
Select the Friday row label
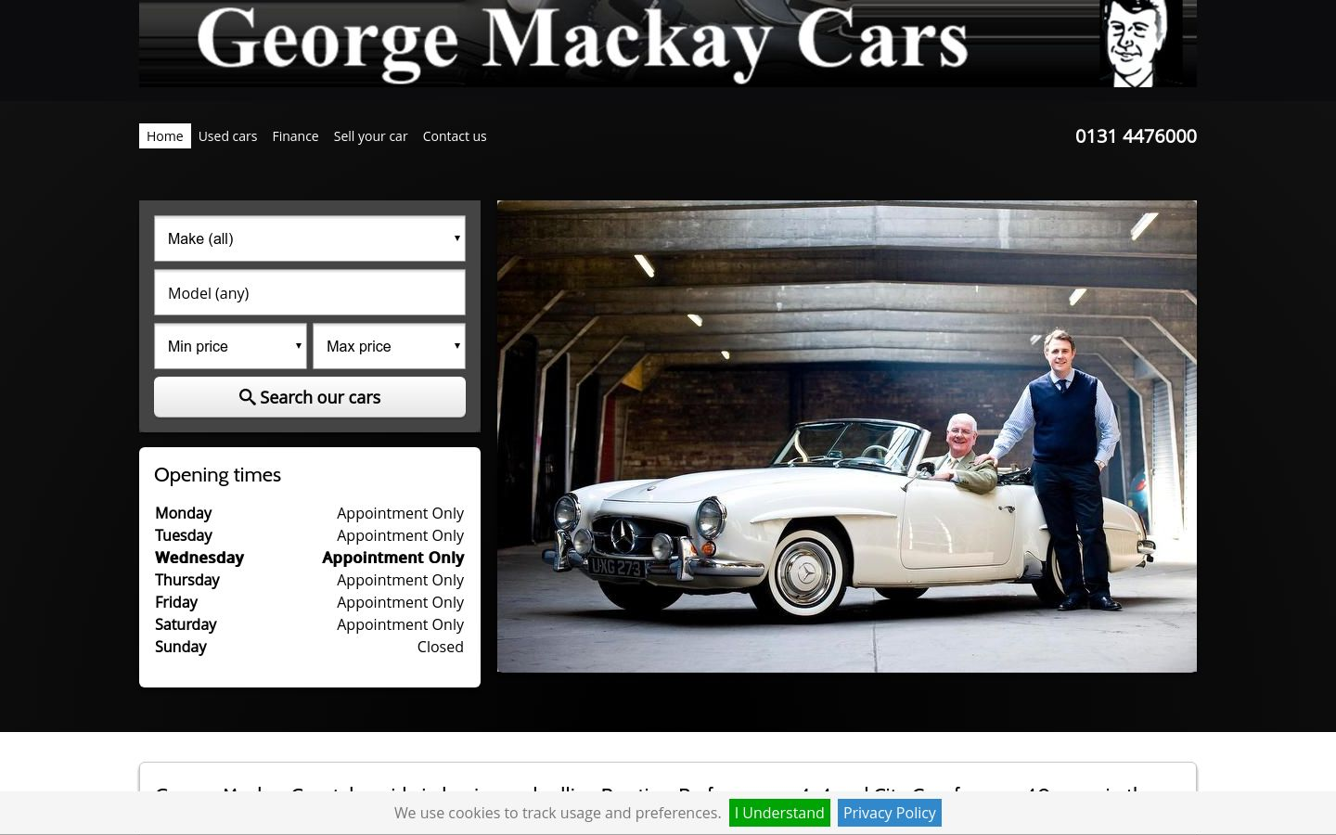click(x=176, y=602)
